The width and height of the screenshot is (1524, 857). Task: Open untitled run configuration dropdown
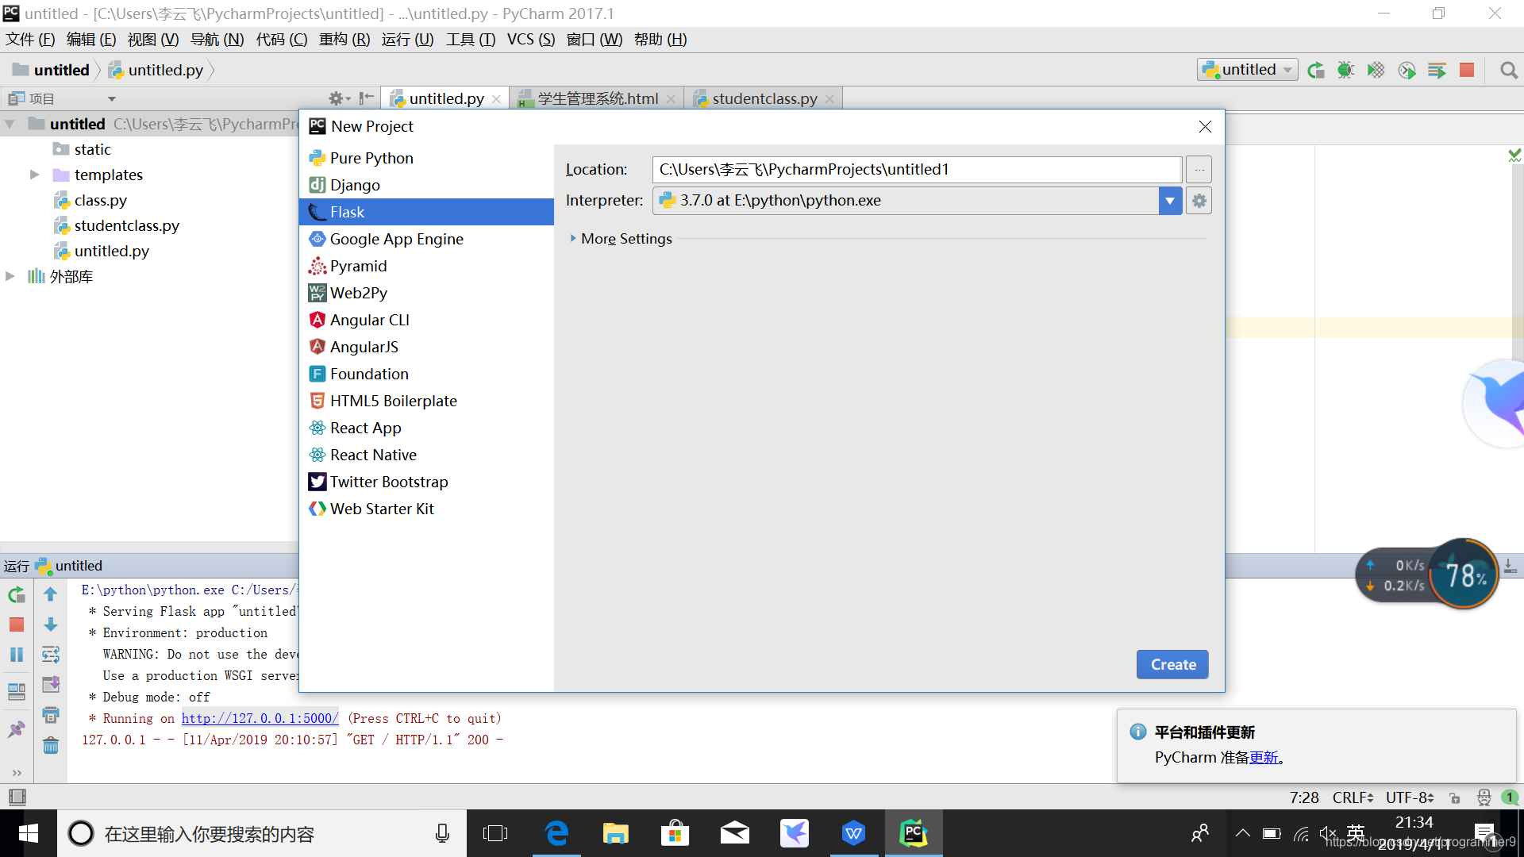point(1248,70)
